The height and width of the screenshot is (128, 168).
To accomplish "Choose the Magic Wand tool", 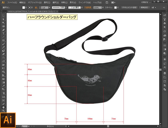I will tap(3, 23).
